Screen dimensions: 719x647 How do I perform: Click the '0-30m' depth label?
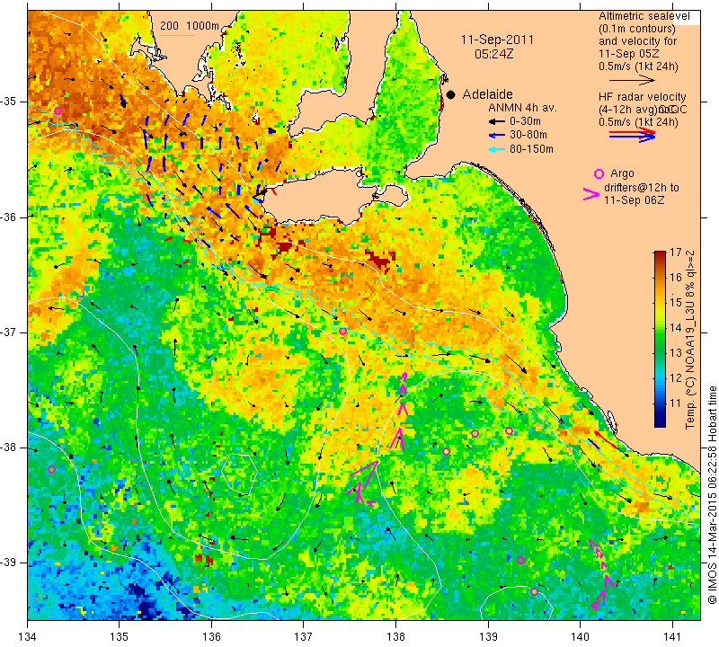[525, 121]
